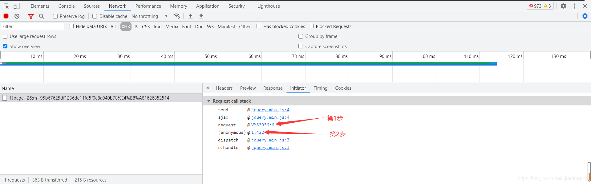The image size is (591, 184).
Task: Filter requests by Img
Action: (157, 27)
